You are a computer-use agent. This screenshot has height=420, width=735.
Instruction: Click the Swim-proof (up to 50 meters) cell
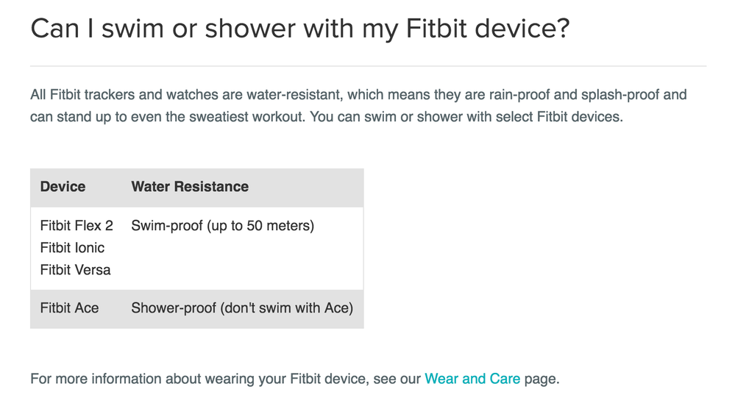(x=223, y=226)
